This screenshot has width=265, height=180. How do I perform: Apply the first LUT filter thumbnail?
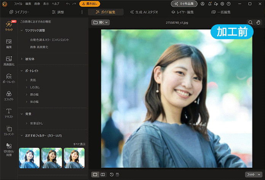click(x=29, y=158)
